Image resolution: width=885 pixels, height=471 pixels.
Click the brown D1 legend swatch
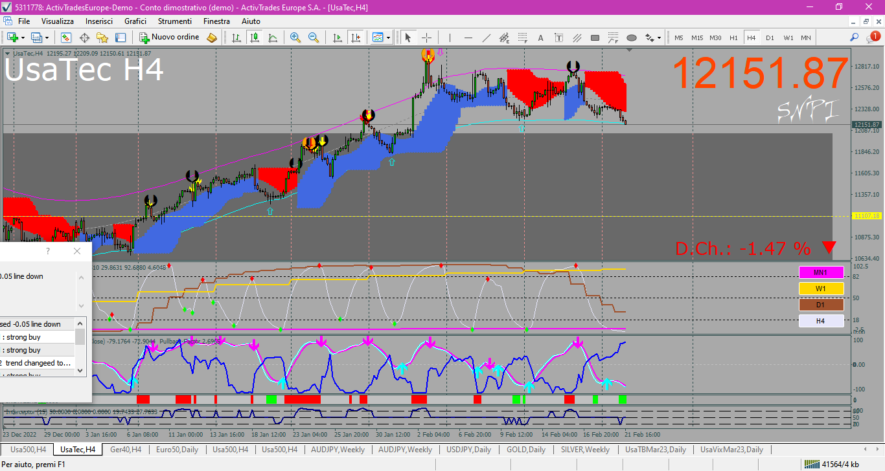[x=821, y=305]
